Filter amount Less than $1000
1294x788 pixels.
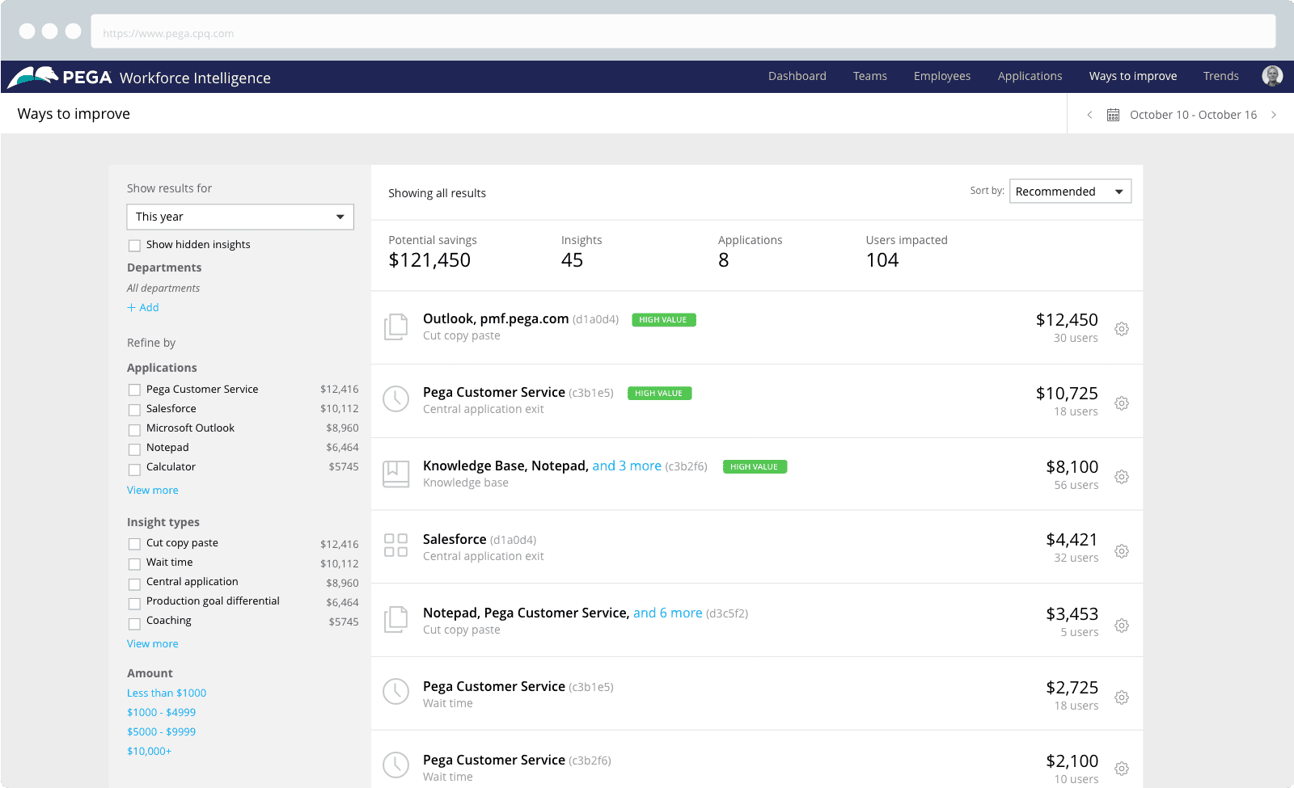(x=167, y=693)
